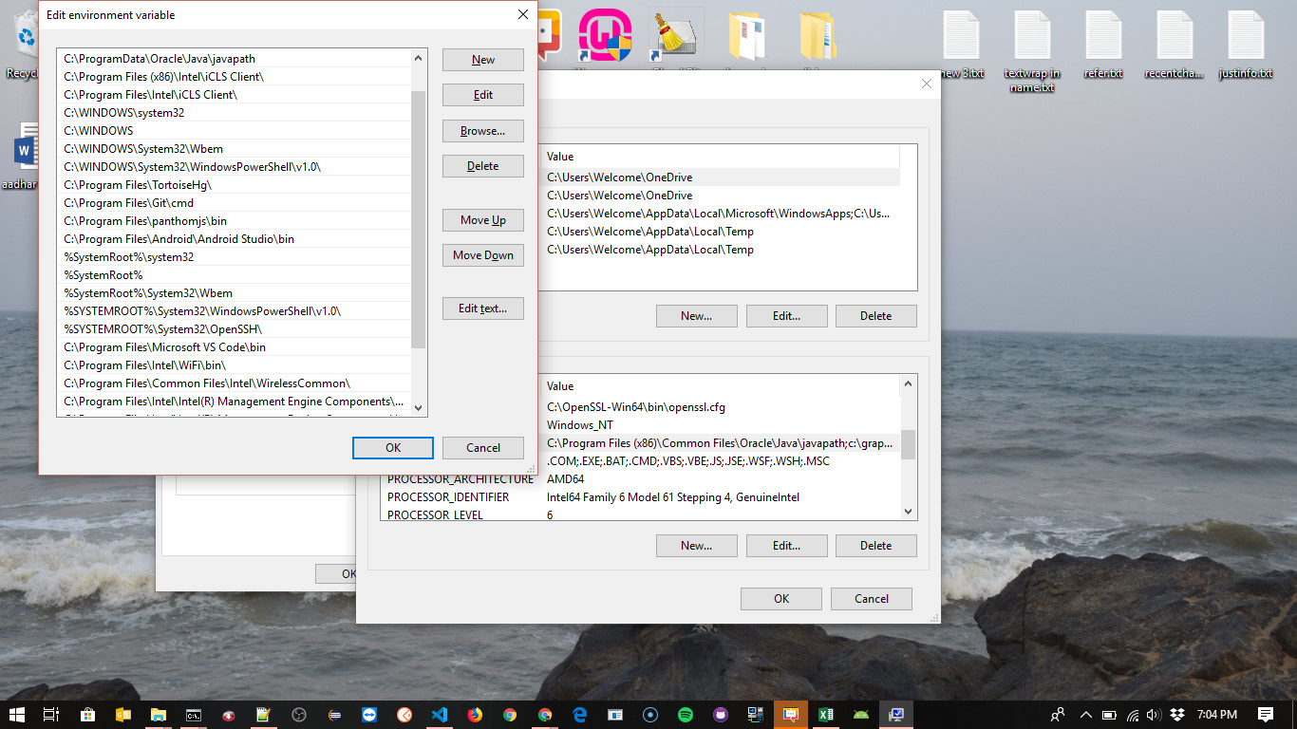Select the PROCESSOR_IDENTIFIER variable row
Viewport: 1297px width, 729px height.
[x=641, y=497]
